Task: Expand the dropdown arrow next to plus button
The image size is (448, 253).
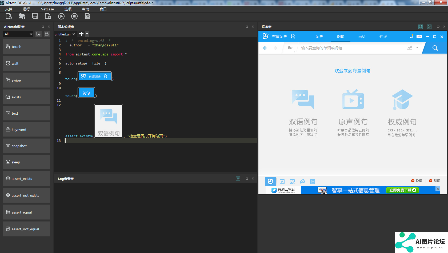Action: point(87,34)
